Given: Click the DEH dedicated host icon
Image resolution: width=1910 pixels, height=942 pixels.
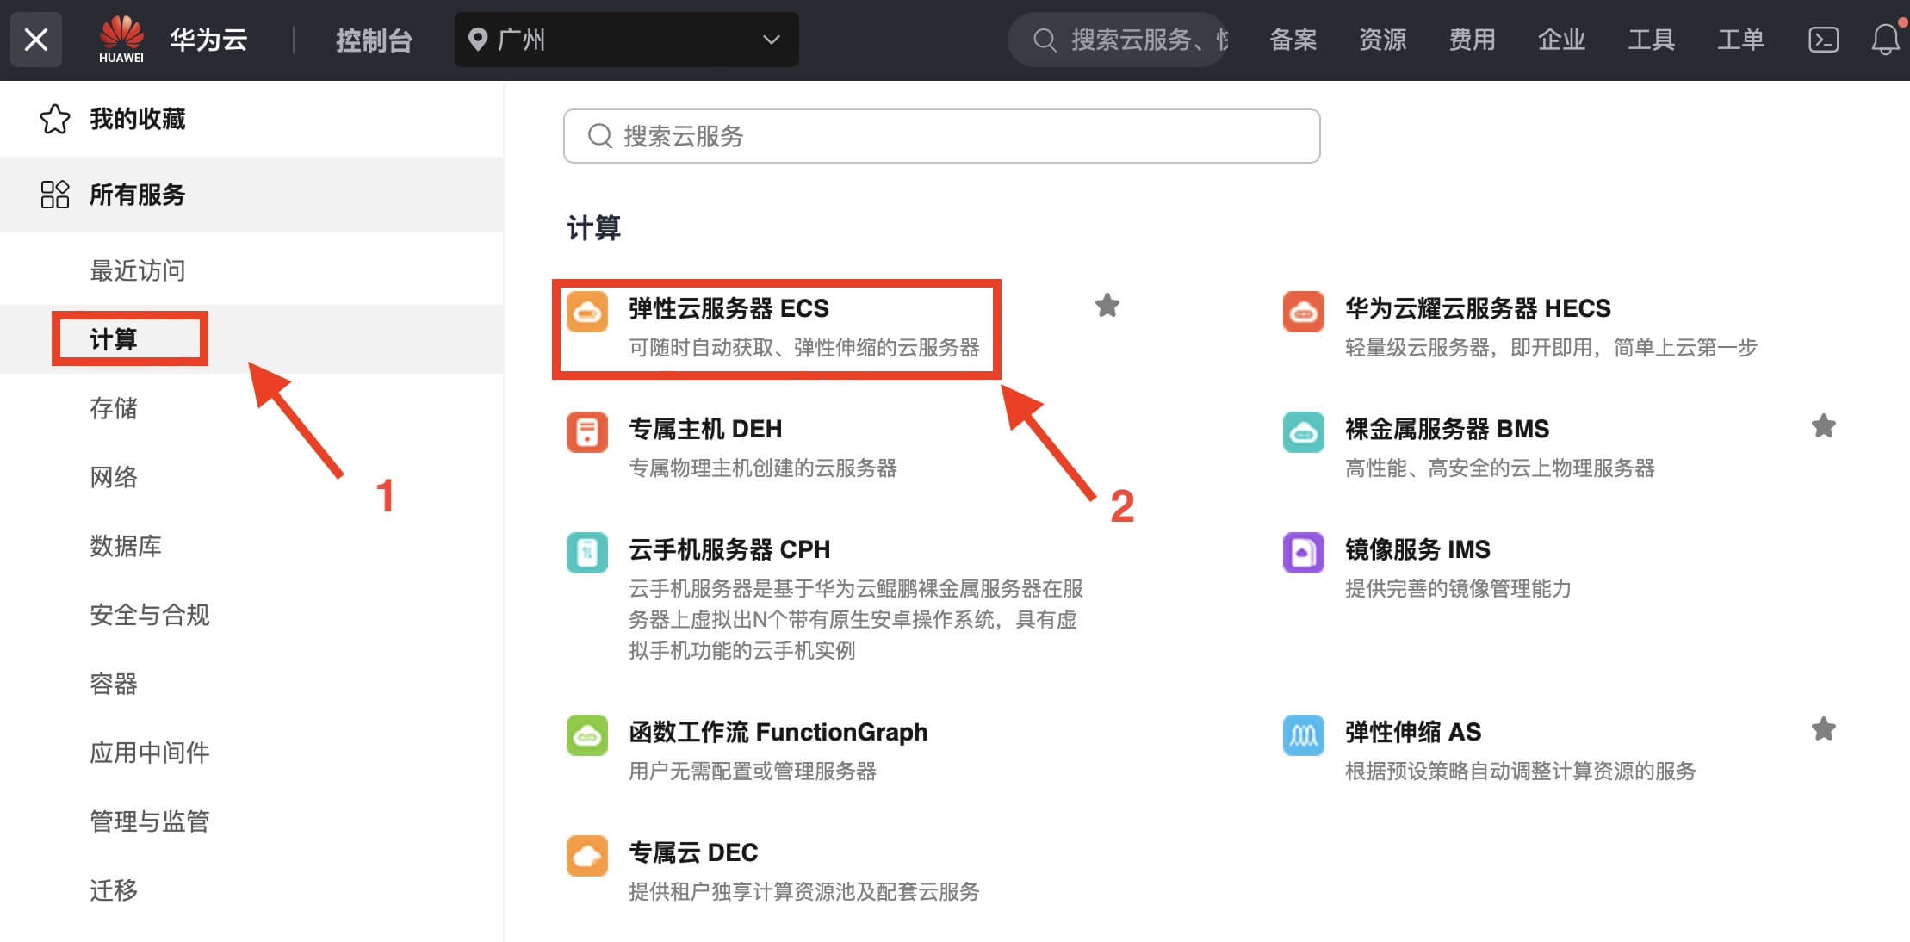Looking at the screenshot, I should [587, 432].
